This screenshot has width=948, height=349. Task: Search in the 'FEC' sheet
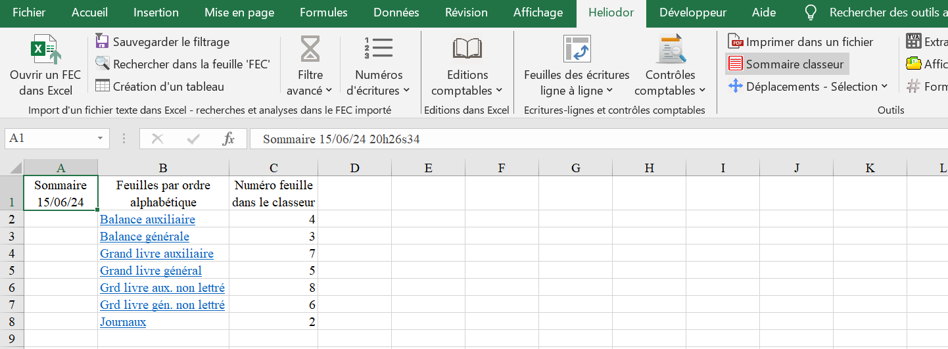pos(183,64)
